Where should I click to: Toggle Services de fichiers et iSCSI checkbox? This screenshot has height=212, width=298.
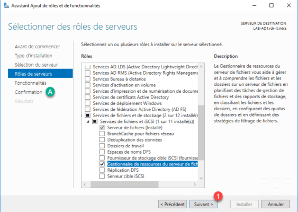[95, 121]
